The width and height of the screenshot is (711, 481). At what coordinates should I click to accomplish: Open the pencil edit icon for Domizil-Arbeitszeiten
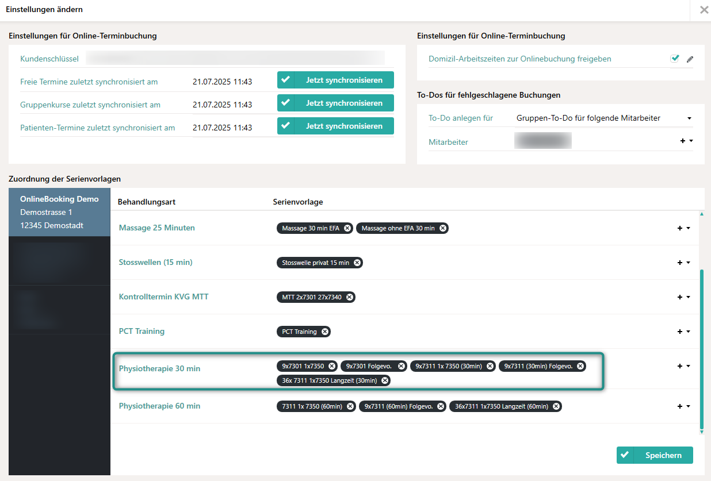click(x=690, y=59)
